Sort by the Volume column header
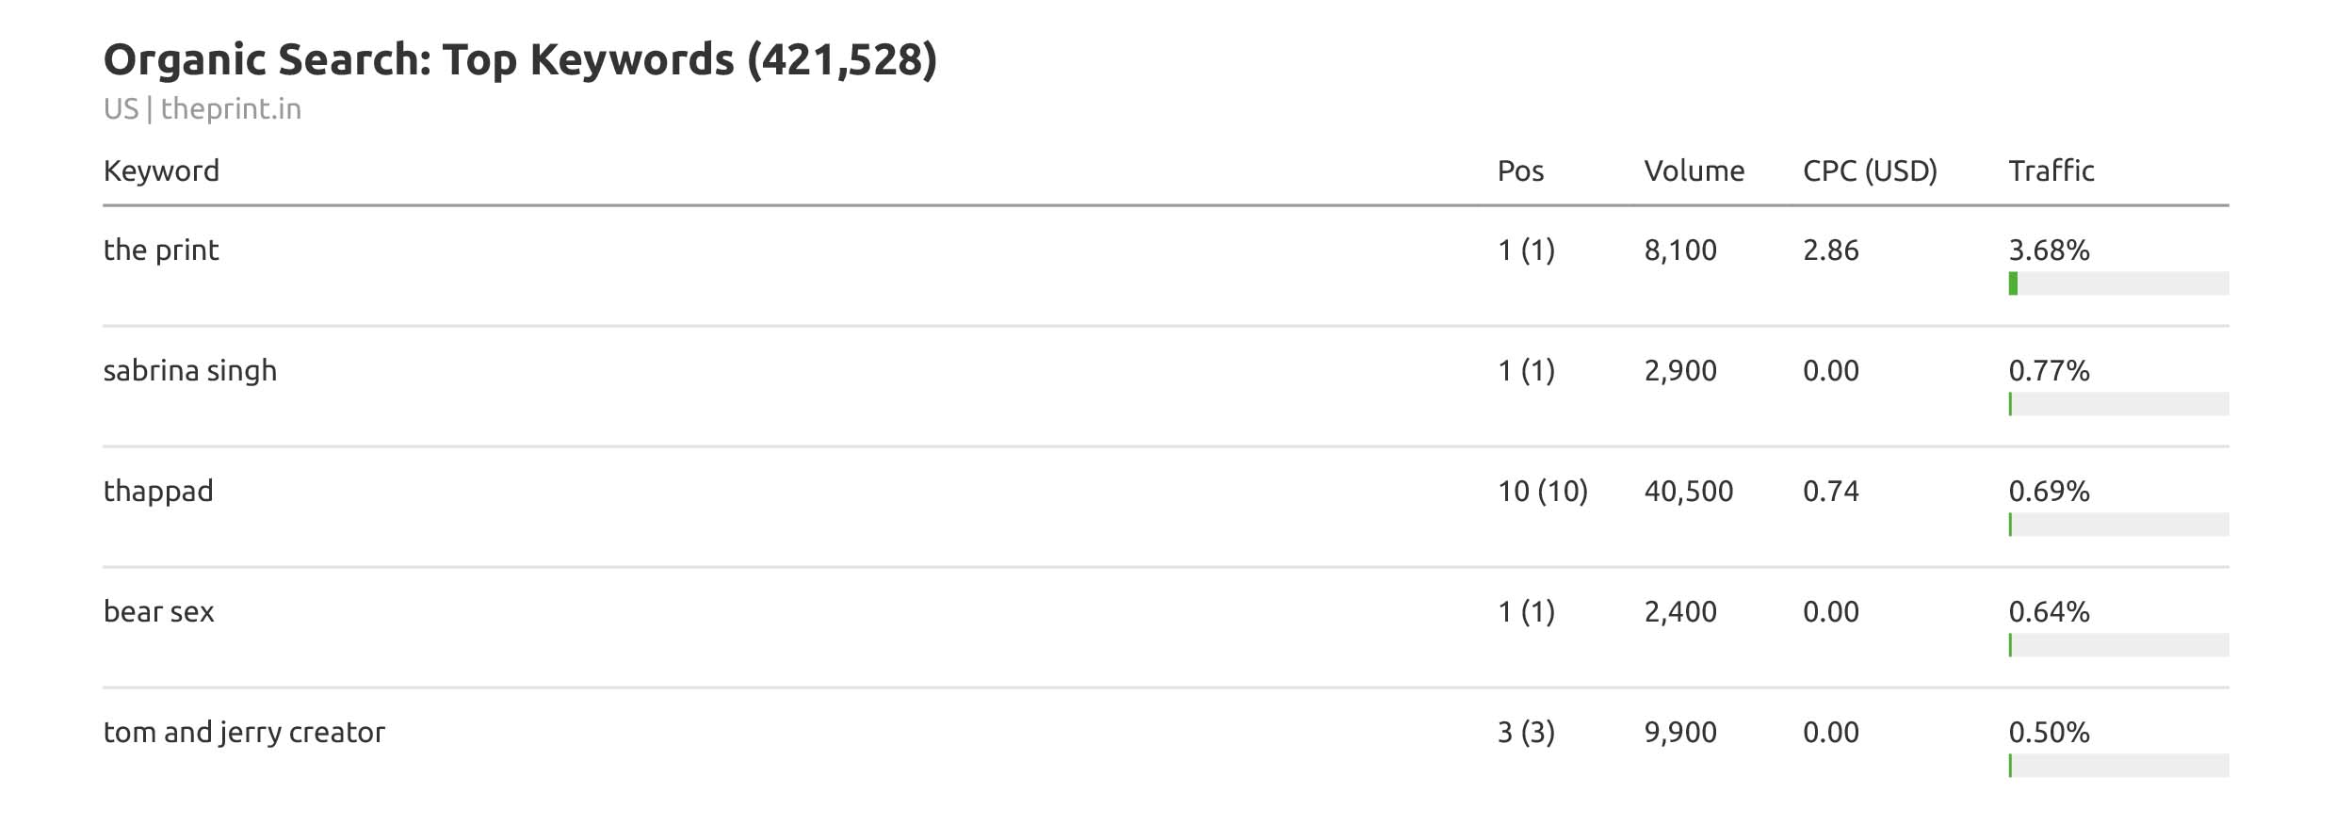The width and height of the screenshot is (2335, 825). (x=1694, y=171)
